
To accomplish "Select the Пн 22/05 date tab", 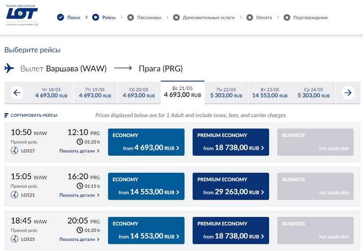I will pyautogui.click(x=226, y=93).
